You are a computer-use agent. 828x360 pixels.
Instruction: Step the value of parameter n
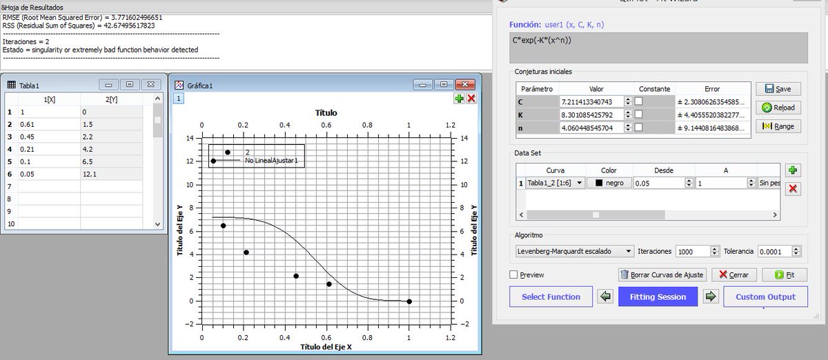pos(628,128)
